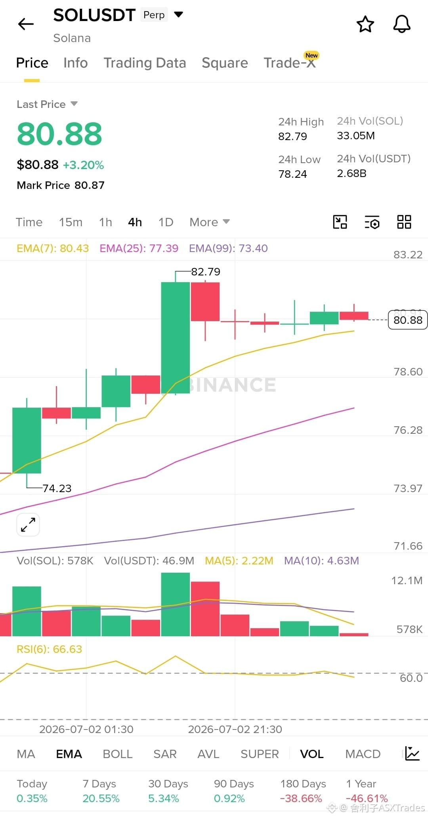Tap the EMA(7): 80.43 legend
The width and height of the screenshot is (428, 818).
(53, 248)
